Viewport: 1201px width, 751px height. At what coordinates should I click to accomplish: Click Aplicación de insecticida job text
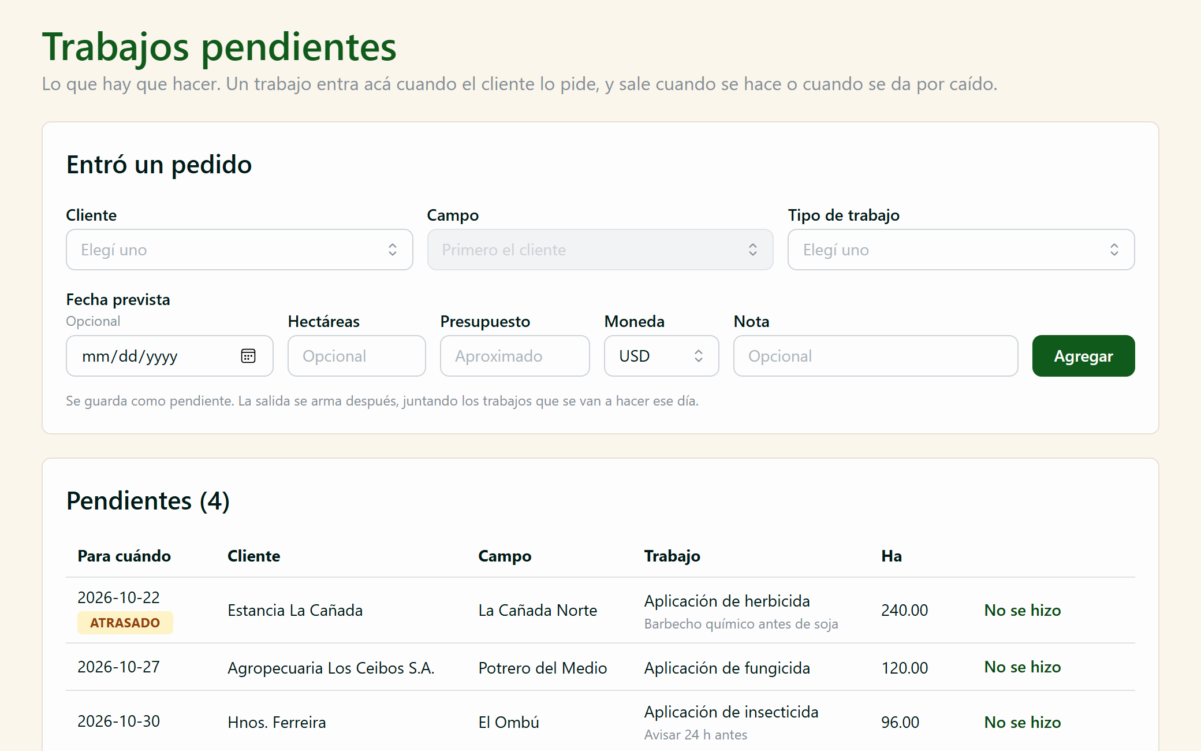point(732,712)
